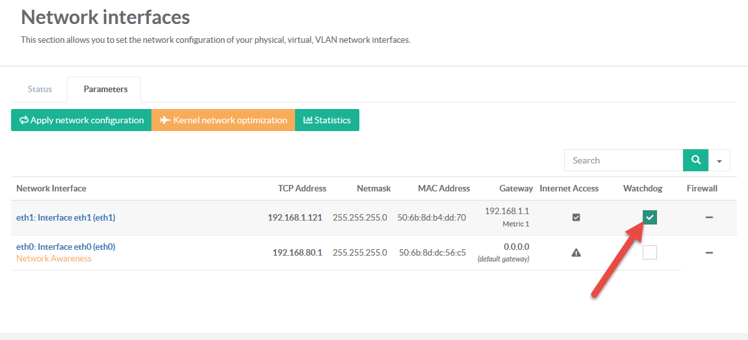748x340 pixels.
Task: Enable Watchdog checkbox for eth0
Action: (x=650, y=252)
